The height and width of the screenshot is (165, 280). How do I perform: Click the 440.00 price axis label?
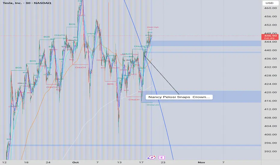click(x=270, y=50)
